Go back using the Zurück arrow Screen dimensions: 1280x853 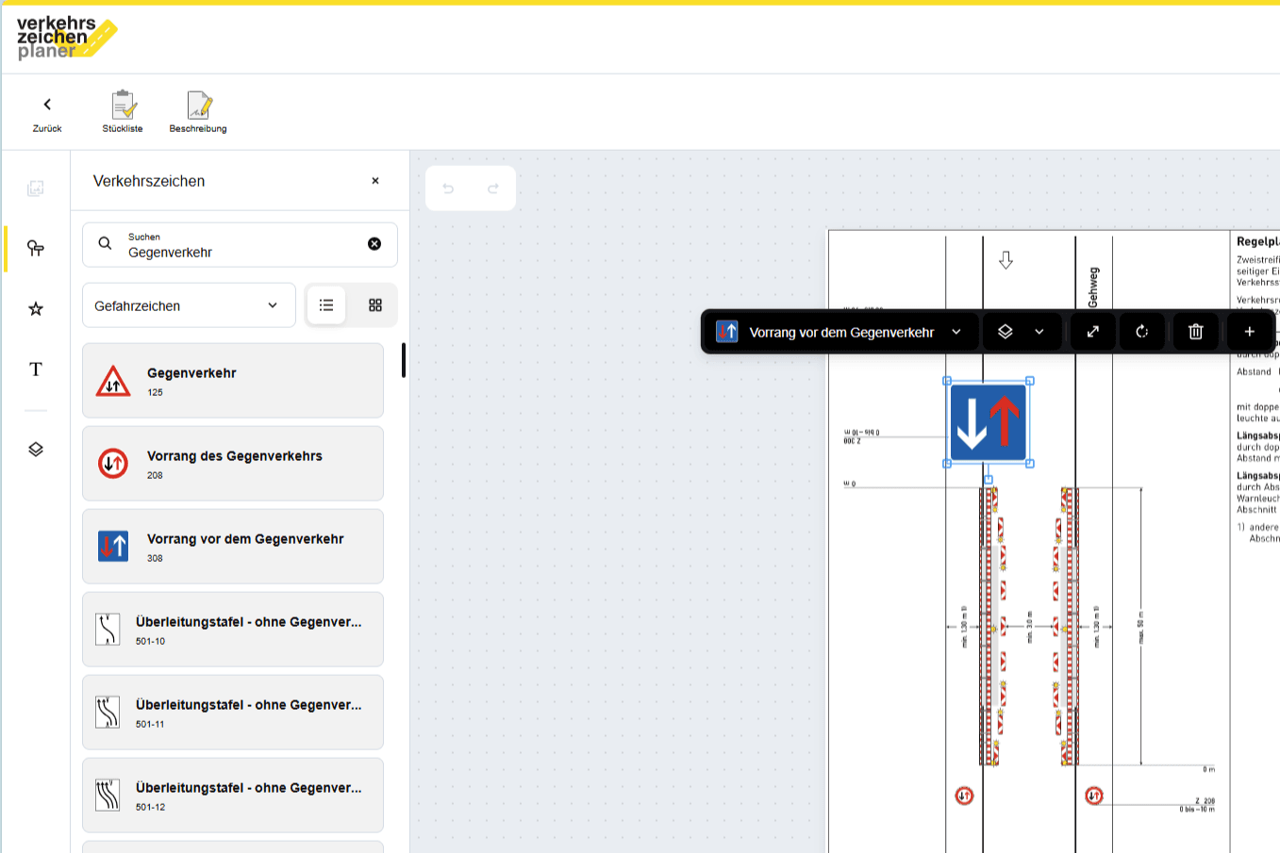pyautogui.click(x=47, y=113)
